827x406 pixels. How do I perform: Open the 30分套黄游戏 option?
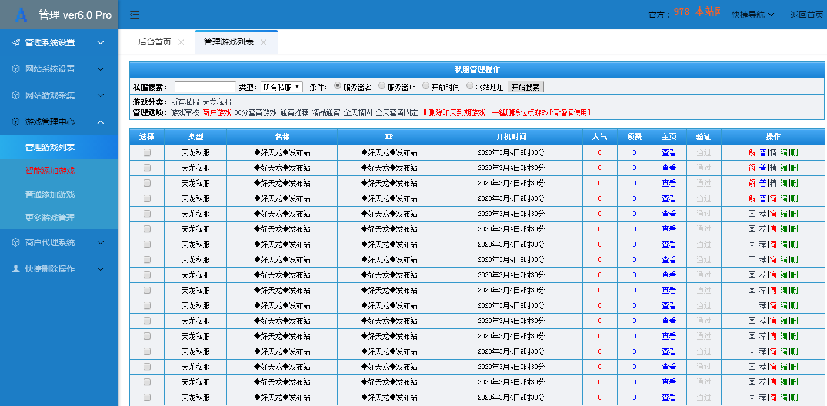[x=255, y=112]
